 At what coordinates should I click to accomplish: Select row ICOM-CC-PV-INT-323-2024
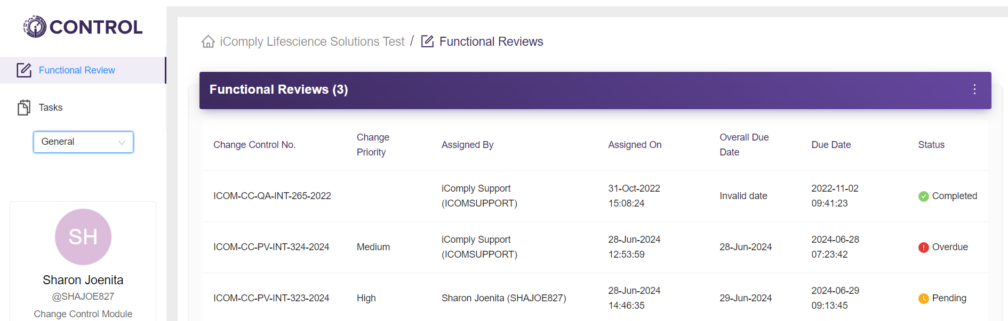(x=271, y=298)
